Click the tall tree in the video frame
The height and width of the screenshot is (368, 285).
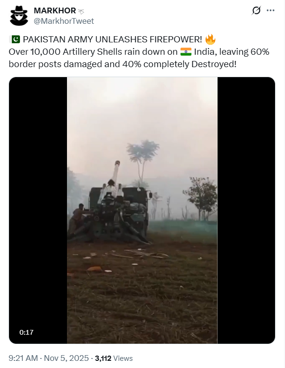click(142, 159)
